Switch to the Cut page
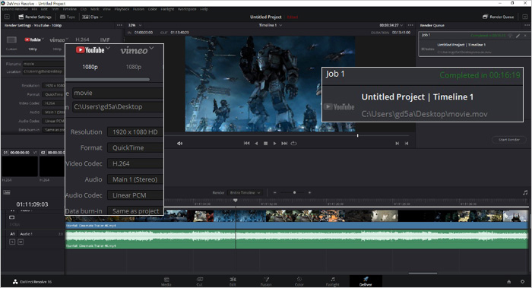This screenshot has height=288, width=532. pos(199,282)
